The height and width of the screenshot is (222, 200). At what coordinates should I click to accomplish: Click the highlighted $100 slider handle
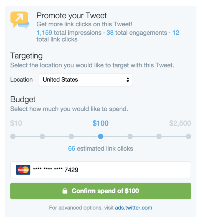(100, 136)
